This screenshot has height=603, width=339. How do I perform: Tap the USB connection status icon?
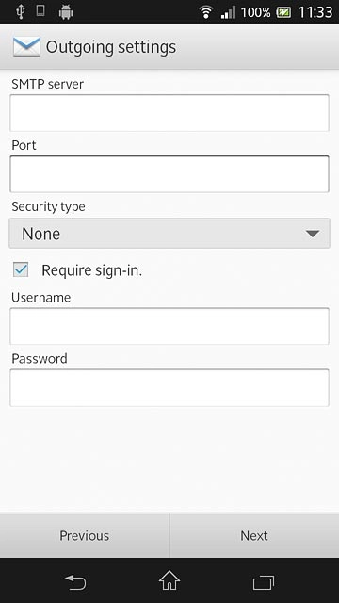point(21,12)
